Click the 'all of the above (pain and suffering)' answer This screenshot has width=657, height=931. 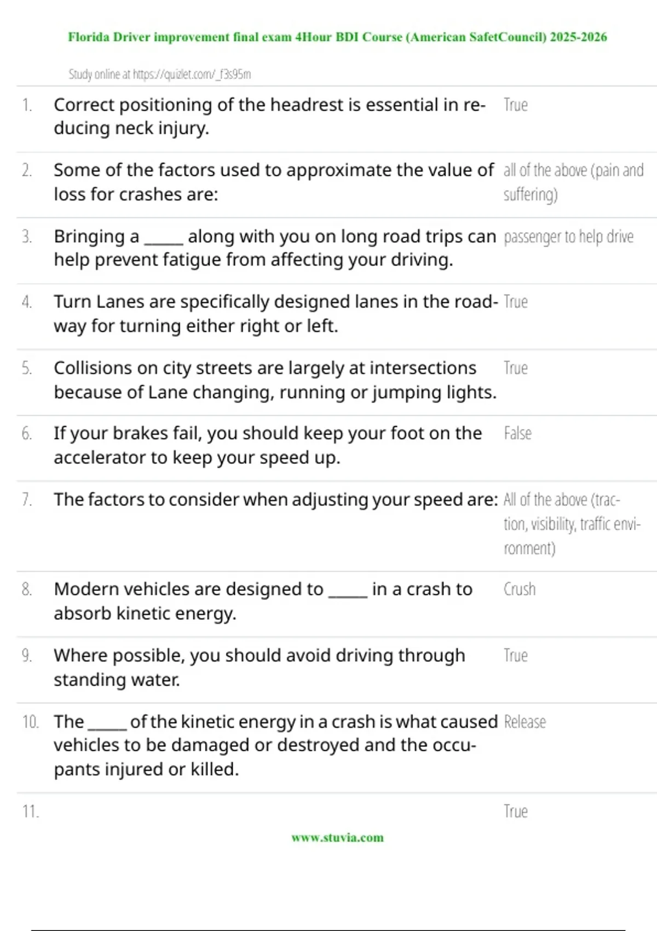click(x=573, y=182)
